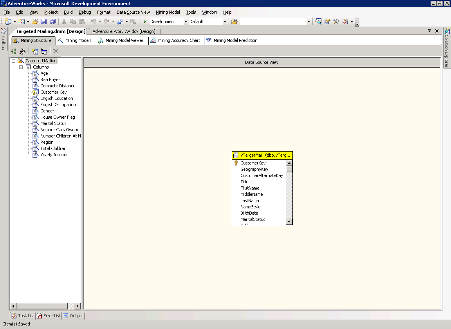The width and height of the screenshot is (451, 329).
Task: Select the Commute Distance column
Action: pyautogui.click(x=58, y=86)
